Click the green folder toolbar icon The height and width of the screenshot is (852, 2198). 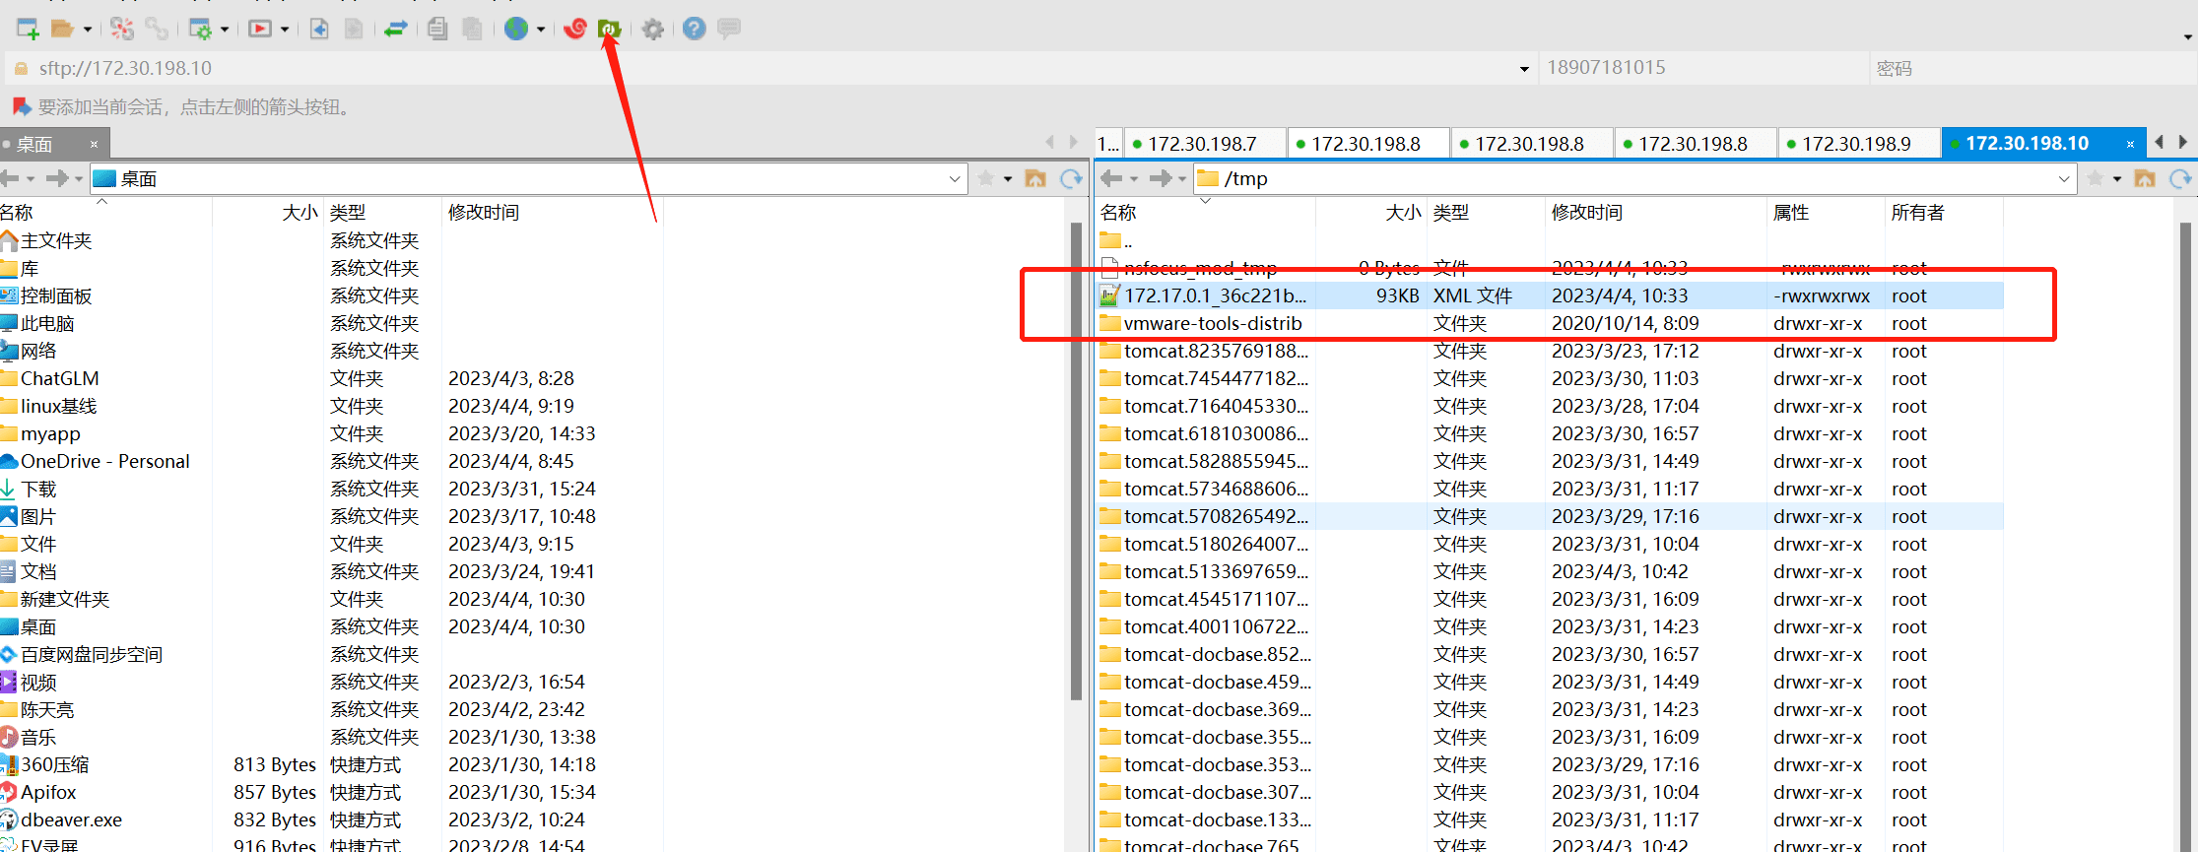[x=610, y=29]
